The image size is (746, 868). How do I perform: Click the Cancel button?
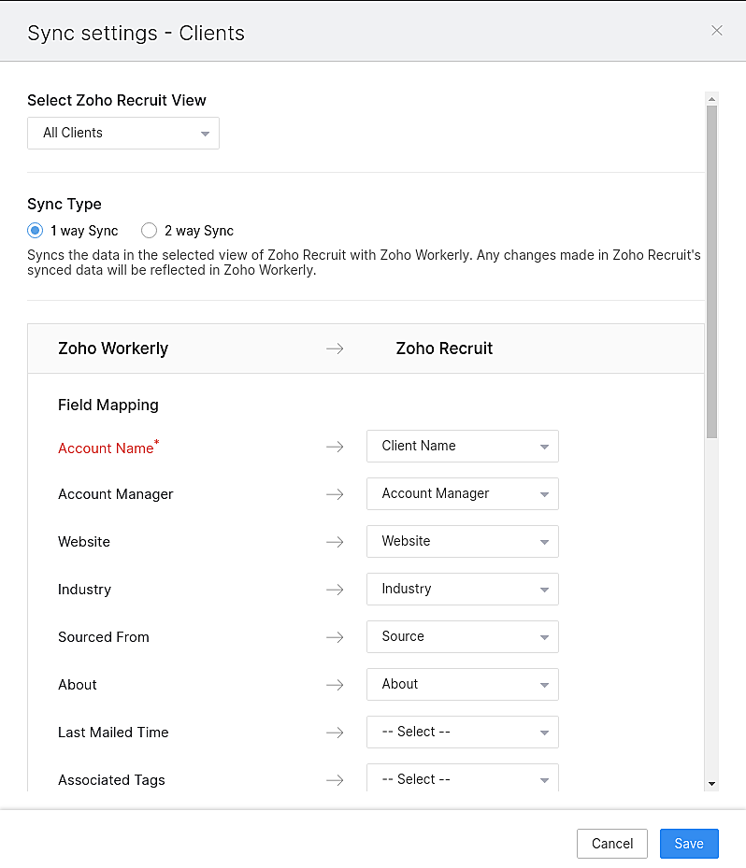(612, 844)
